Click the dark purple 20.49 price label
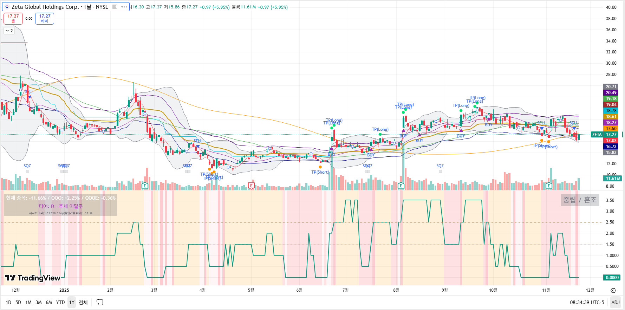The height and width of the screenshot is (310, 625). pos(611,93)
